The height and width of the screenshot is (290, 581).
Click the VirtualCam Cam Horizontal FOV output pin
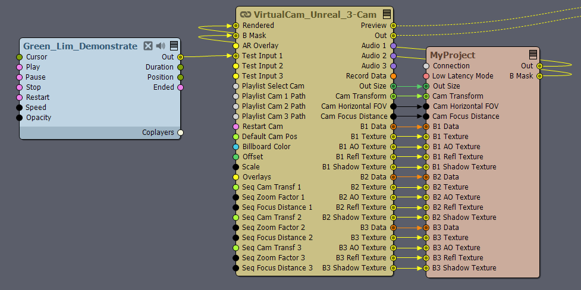(394, 106)
